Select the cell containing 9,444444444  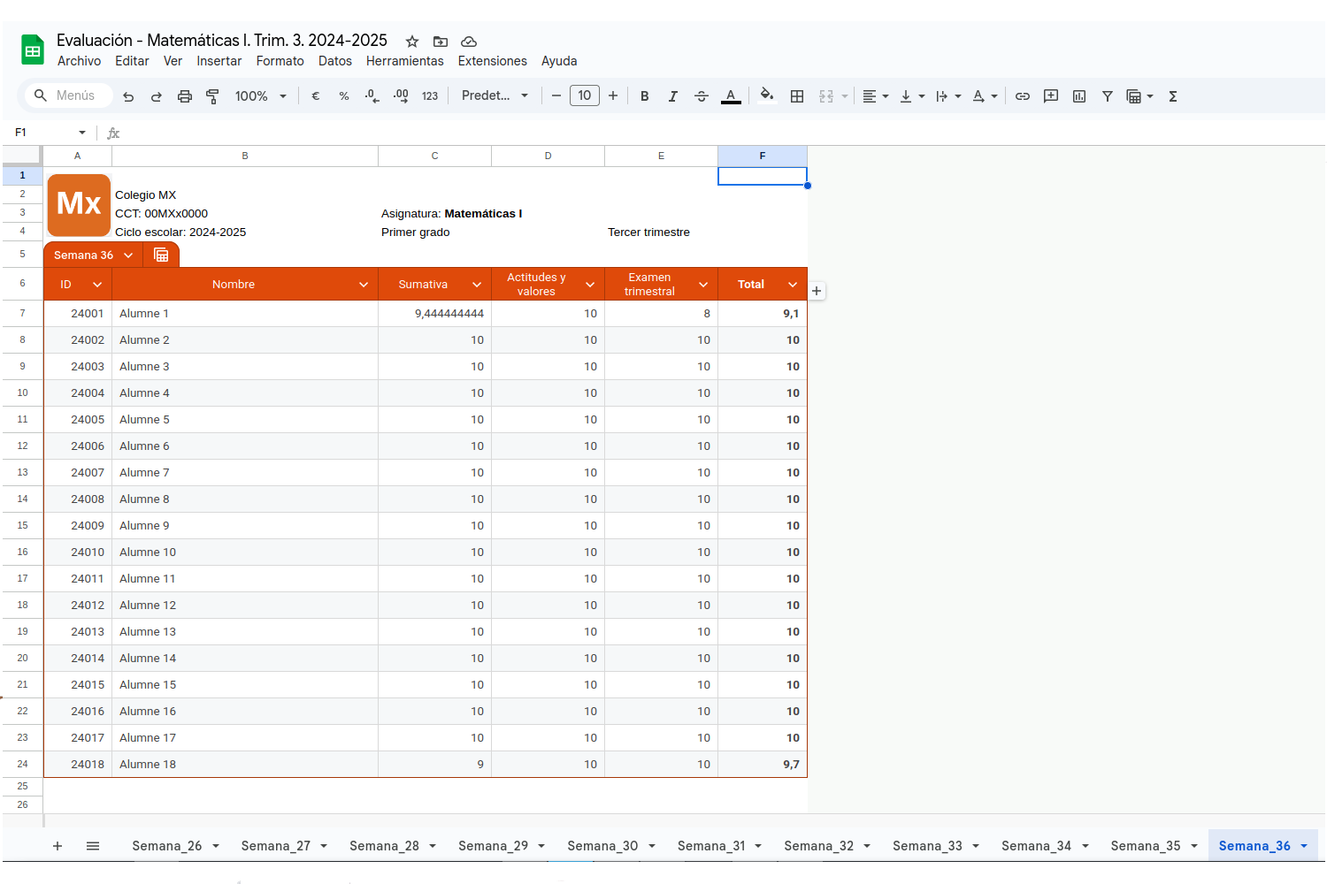(x=435, y=314)
